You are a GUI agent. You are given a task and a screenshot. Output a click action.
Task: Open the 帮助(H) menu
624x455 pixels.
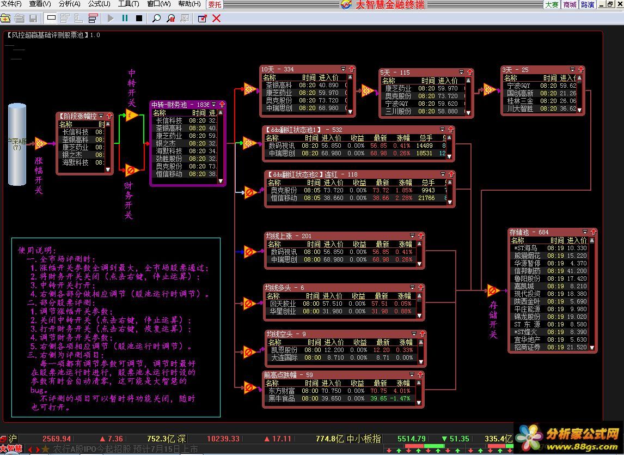(189, 4)
